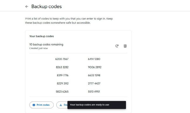
Task: Click the '10 backup codes remaining' text
Action: click(x=46, y=44)
